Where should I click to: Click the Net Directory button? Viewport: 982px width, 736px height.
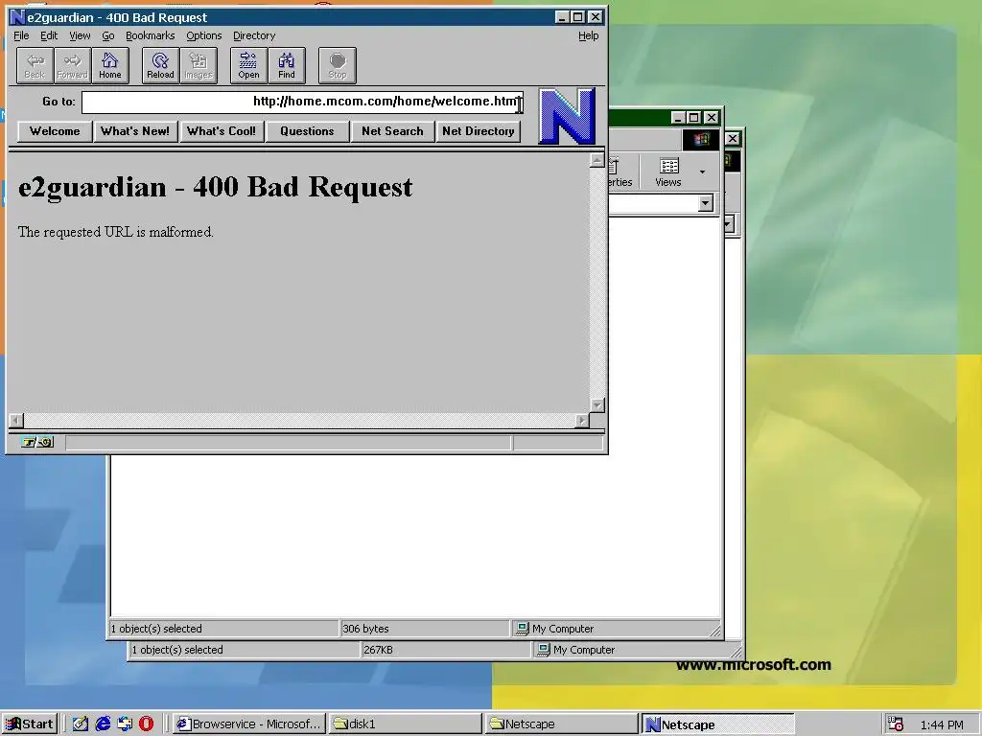click(479, 131)
